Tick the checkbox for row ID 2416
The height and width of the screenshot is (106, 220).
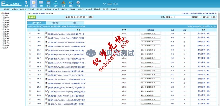click(30, 62)
